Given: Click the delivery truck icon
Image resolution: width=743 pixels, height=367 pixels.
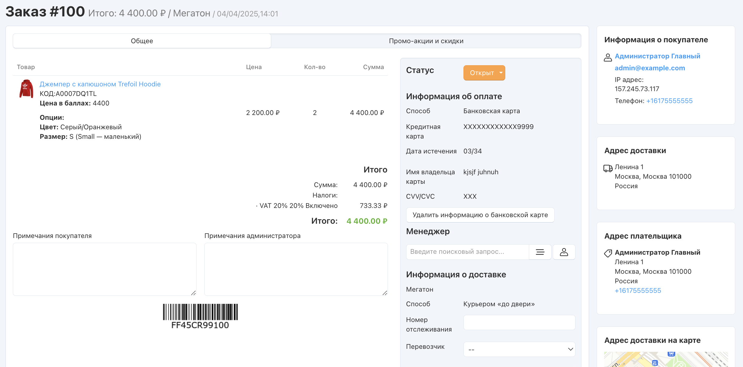Looking at the screenshot, I should [x=608, y=168].
